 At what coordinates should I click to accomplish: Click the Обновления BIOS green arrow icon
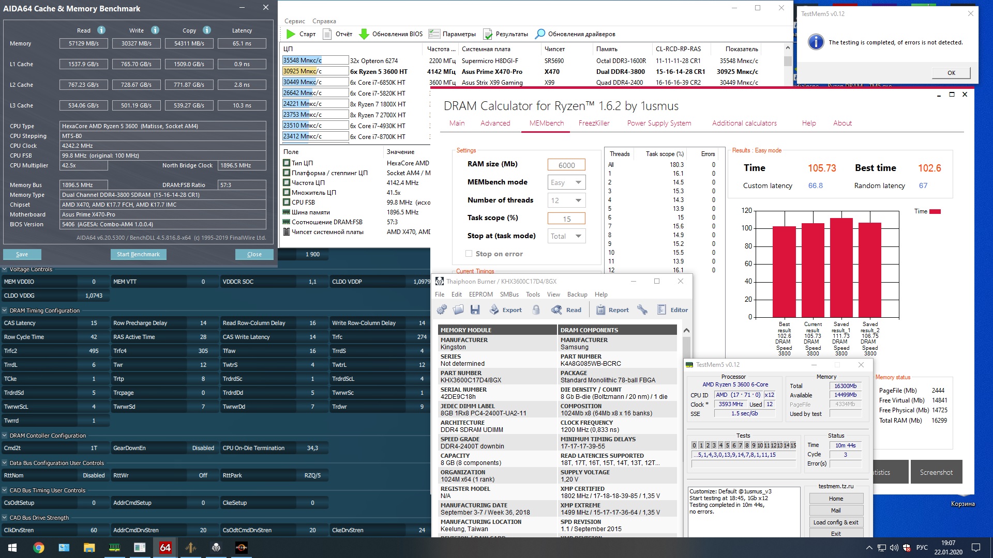(x=364, y=34)
